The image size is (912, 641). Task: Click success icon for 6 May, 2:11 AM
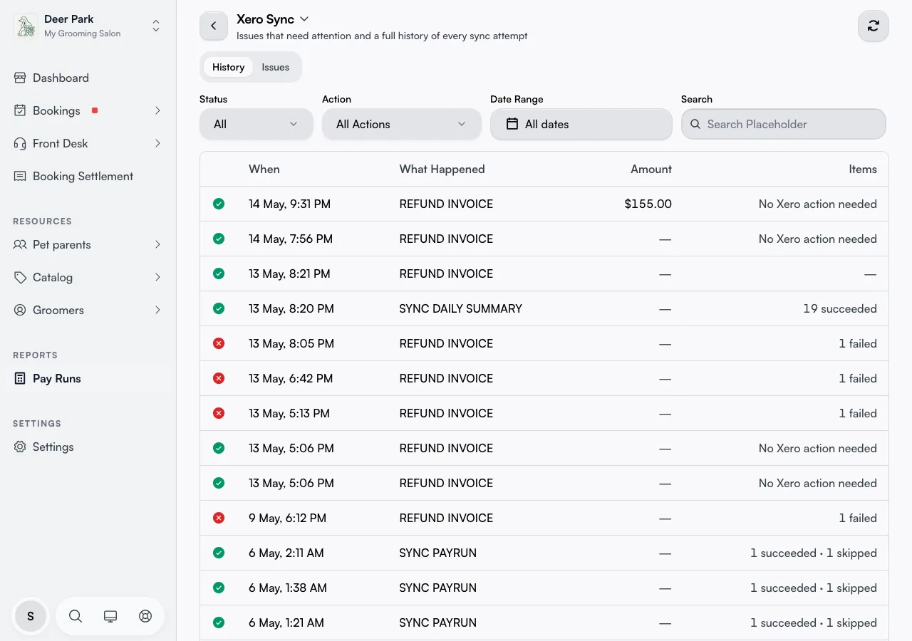coord(219,553)
